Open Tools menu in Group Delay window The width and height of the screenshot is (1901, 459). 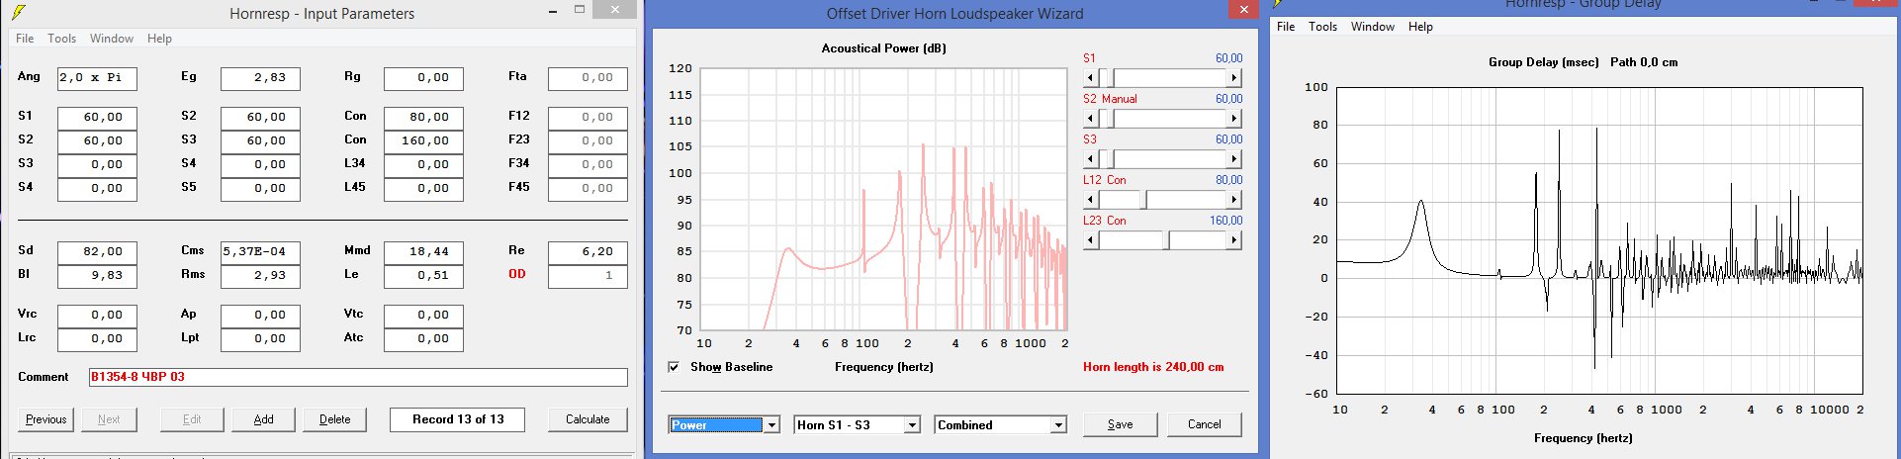tap(1322, 27)
